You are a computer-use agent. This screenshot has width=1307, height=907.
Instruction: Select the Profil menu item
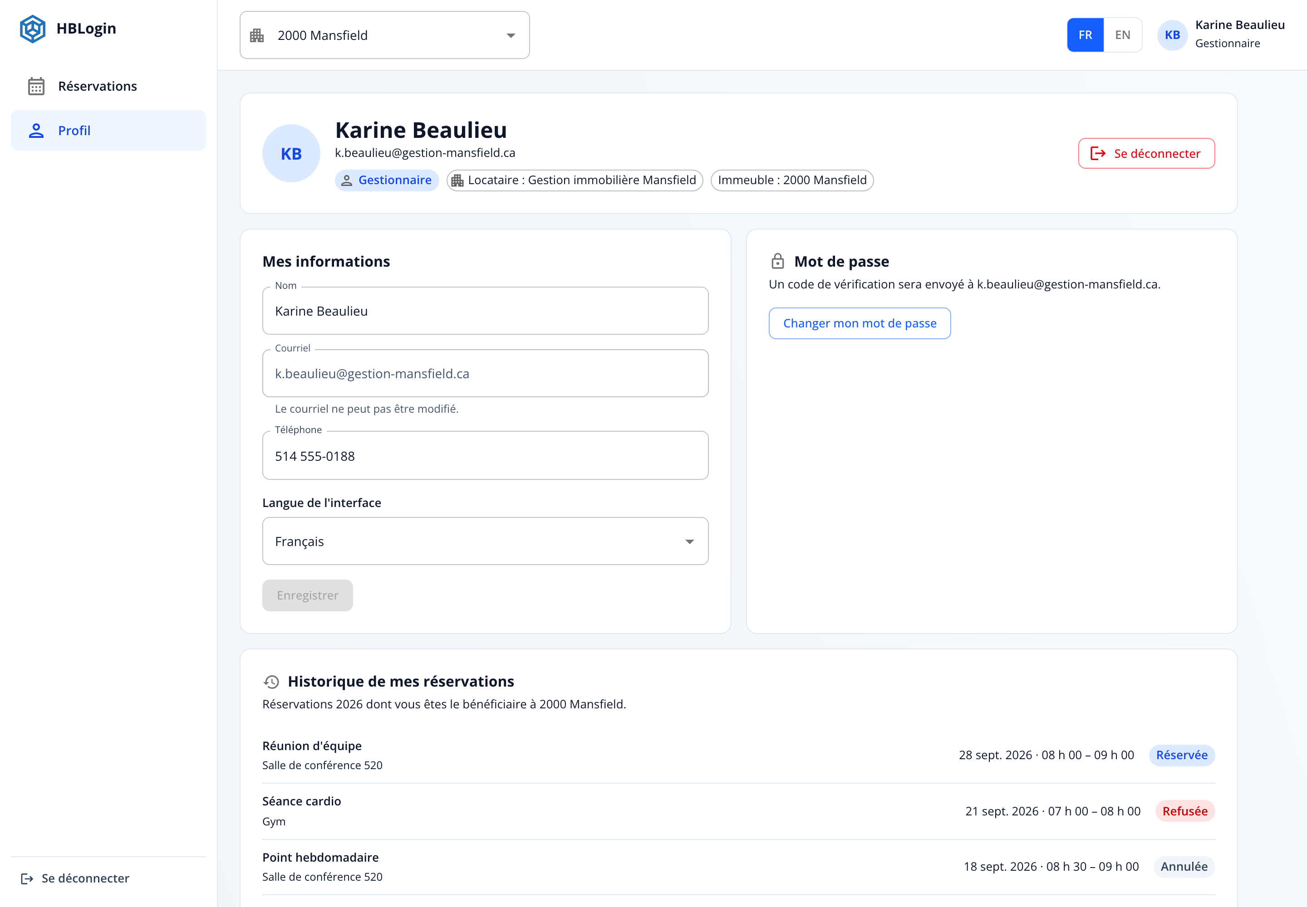108,131
